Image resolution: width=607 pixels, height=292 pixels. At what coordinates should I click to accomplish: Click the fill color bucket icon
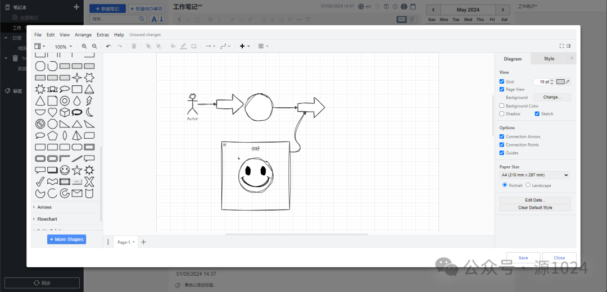pos(173,46)
